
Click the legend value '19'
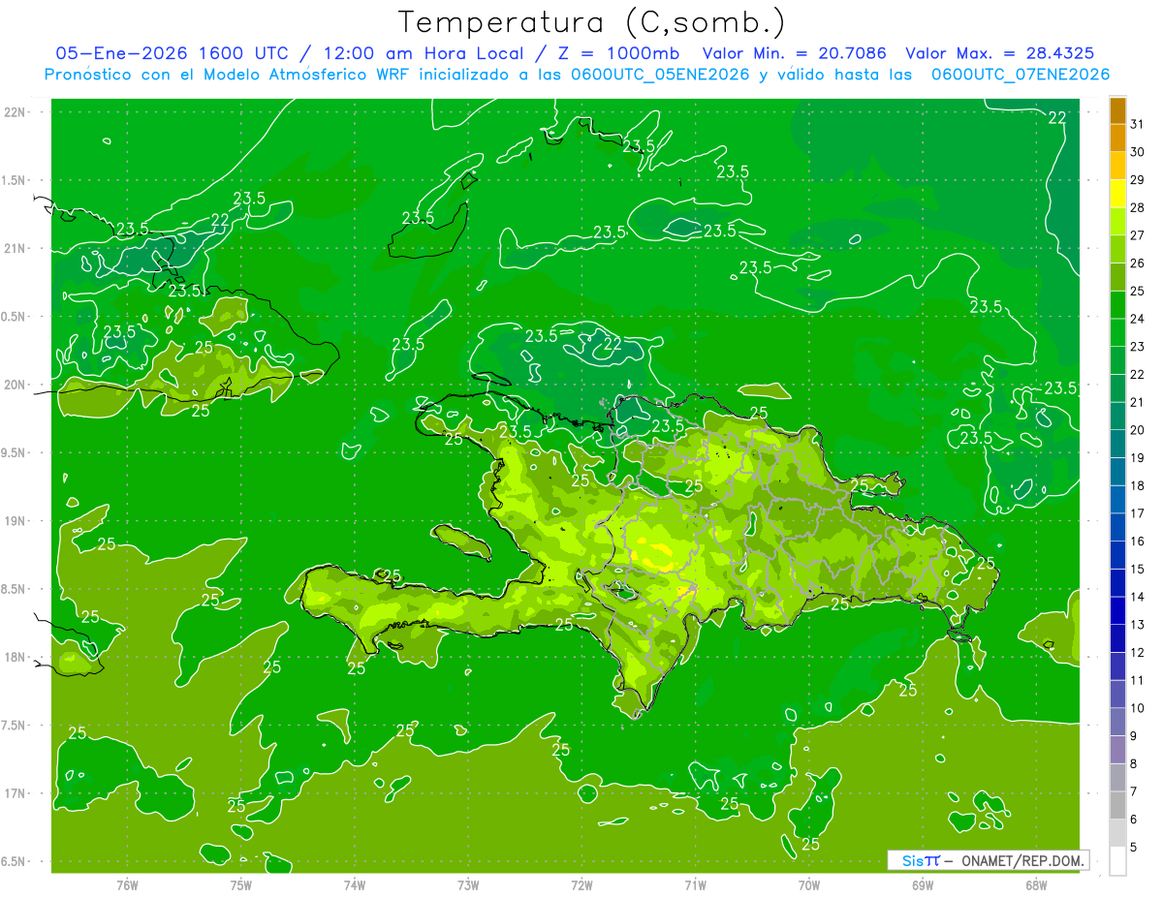(x=1138, y=458)
